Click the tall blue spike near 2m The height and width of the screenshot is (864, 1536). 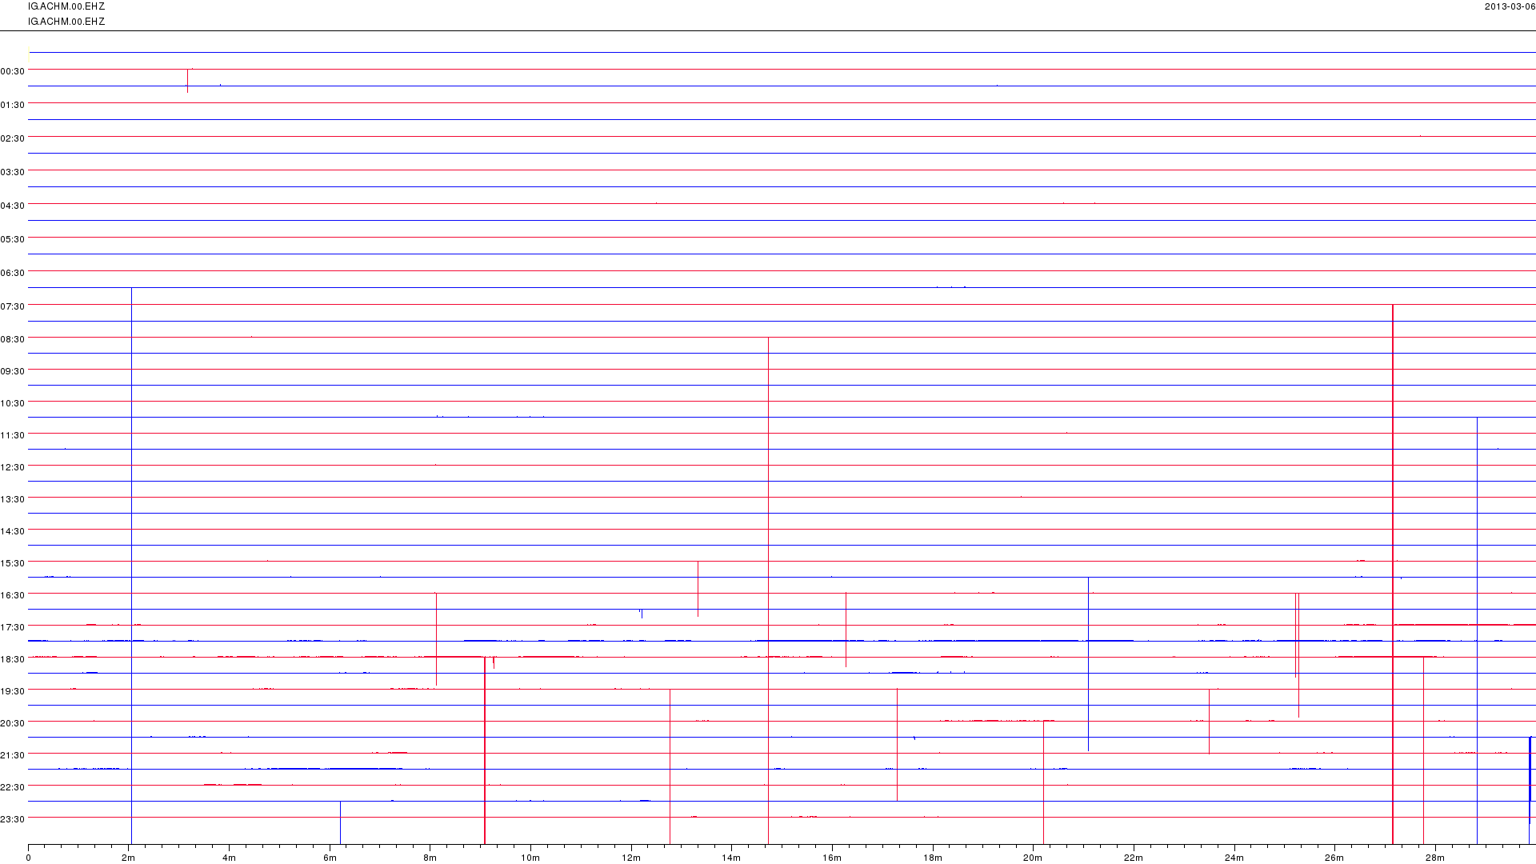point(131,565)
